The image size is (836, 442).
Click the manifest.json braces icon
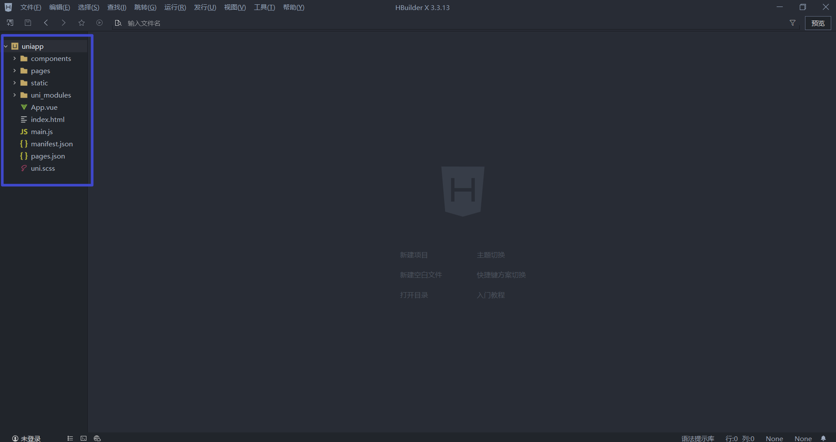[24, 144]
